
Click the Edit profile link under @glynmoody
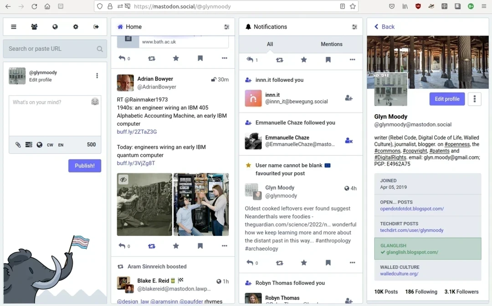41,80
